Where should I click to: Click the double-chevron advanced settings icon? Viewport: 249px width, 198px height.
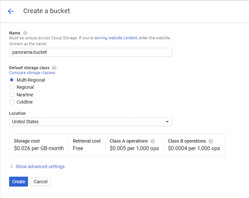[x=12, y=167]
